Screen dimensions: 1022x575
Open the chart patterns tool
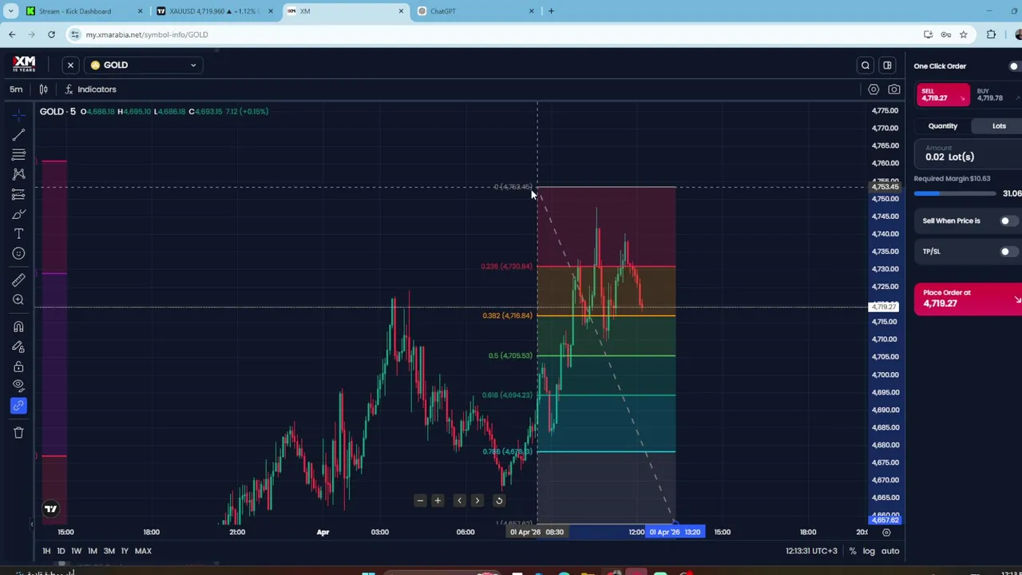click(18, 175)
